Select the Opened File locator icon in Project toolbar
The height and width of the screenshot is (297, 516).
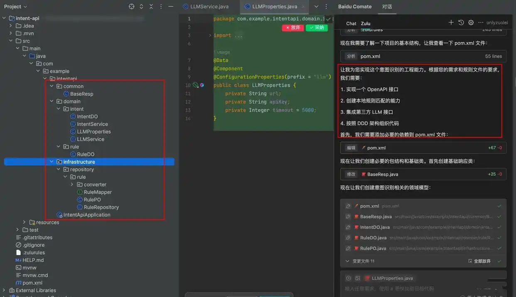(131, 7)
